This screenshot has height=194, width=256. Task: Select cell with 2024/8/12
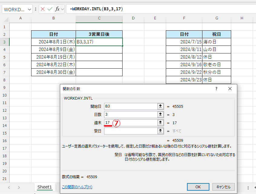click(184, 57)
